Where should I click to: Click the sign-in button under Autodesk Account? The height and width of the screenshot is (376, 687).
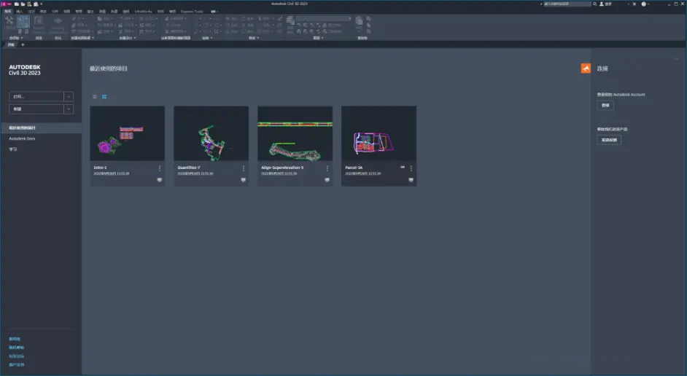(605, 106)
